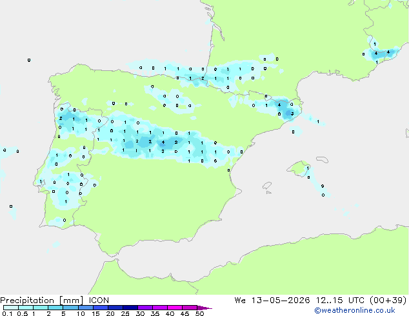Click the "(00+39)" forecast offset text

coord(388,301)
